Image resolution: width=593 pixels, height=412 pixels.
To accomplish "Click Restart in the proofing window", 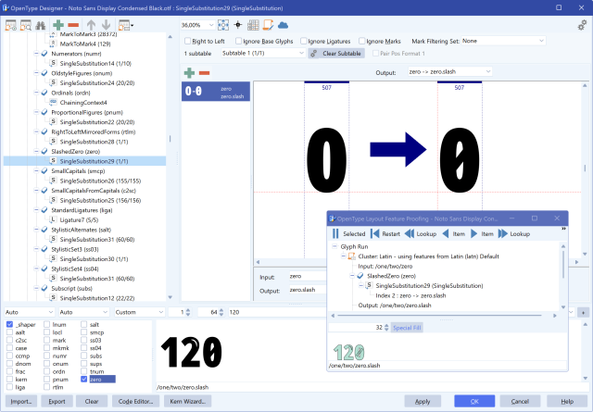I will (385, 233).
